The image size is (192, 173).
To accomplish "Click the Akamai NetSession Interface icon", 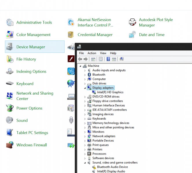I will [x=71, y=22].
